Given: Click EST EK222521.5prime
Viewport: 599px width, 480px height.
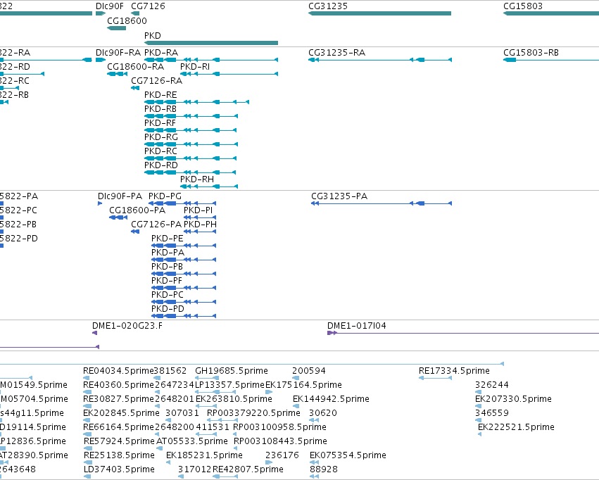Looking at the screenshot, I should coord(516,427).
